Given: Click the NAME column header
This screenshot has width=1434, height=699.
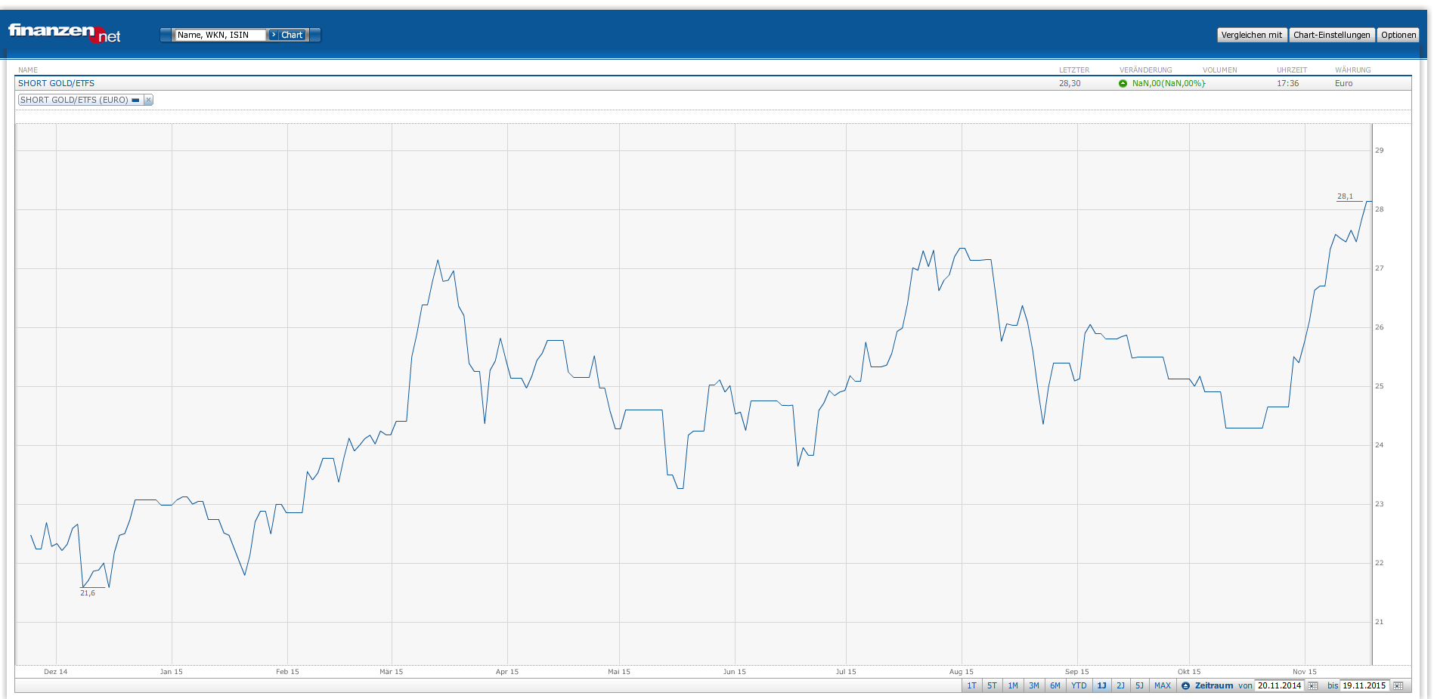Looking at the screenshot, I should tap(28, 70).
